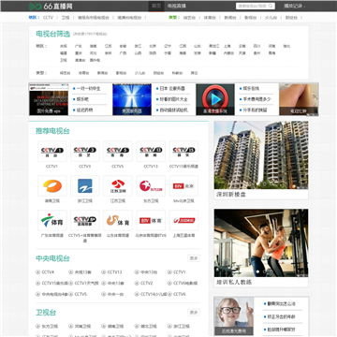337x337 pixels.
Task: Go to the 首页 home tab
Action: click(x=156, y=6)
